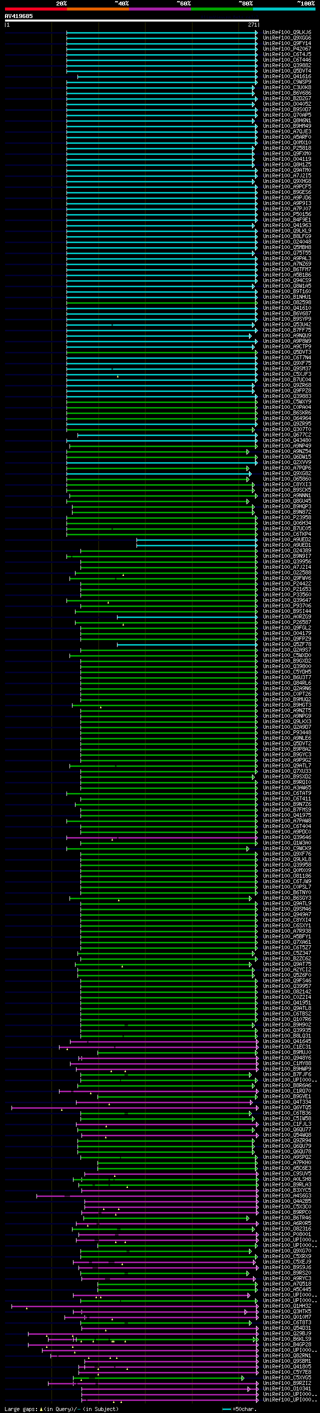Select the UniRef100_C5WXY9 label

click(x=287, y=401)
